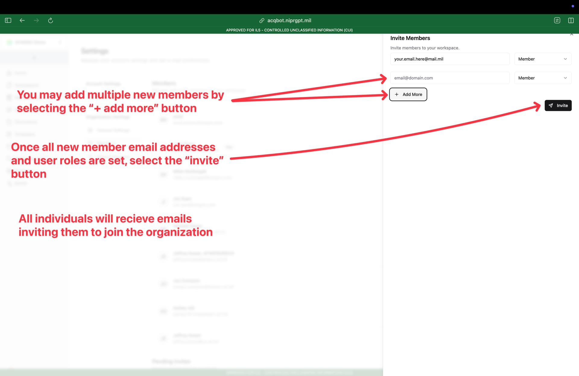579x376 pixels.
Task: Toggle the split view icon
Action: (x=571, y=20)
